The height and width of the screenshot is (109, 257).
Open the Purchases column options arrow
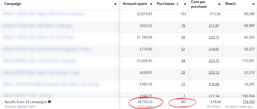pyautogui.click(x=185, y=4)
